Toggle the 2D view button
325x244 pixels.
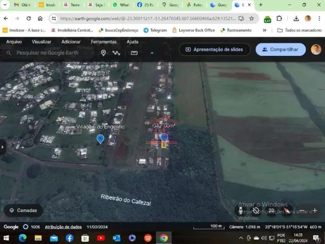[271, 210]
